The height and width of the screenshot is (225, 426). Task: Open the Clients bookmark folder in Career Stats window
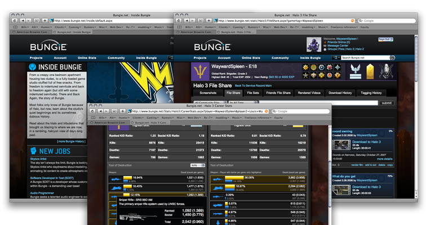tap(137, 118)
